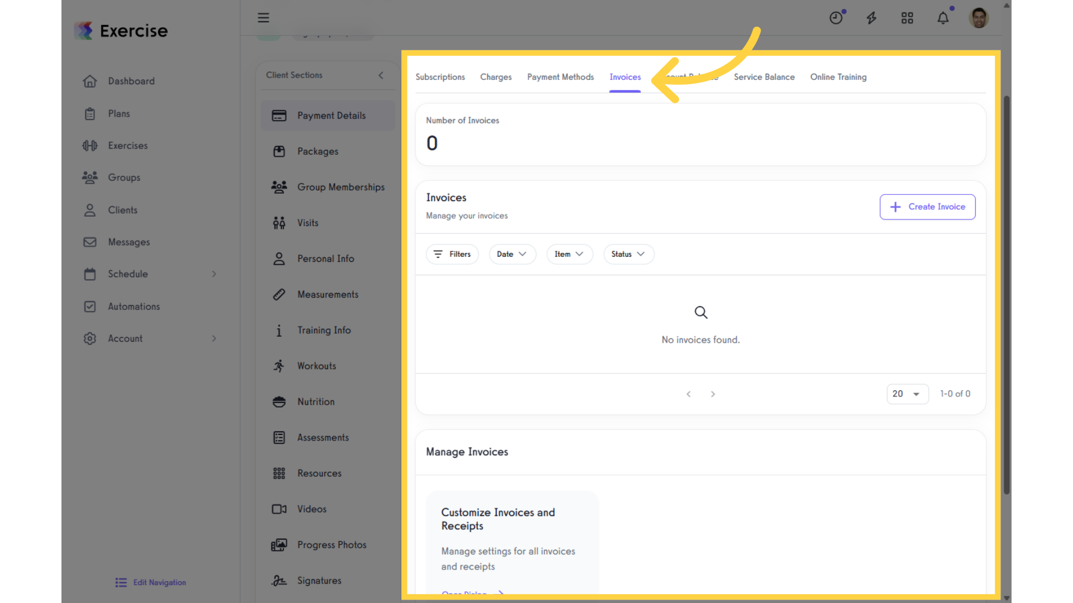Screen dimensions: 1073x603
Task: Click the user profile avatar
Action: pyautogui.click(x=979, y=18)
